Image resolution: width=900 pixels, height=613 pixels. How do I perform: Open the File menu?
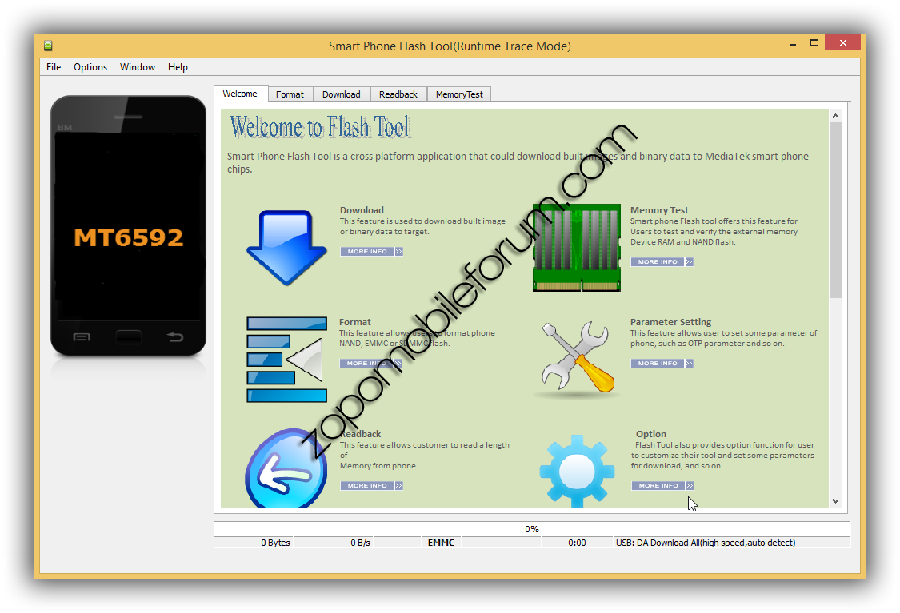[x=54, y=67]
